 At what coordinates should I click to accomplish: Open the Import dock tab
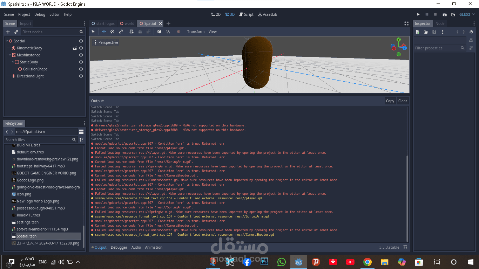[x=25, y=23]
